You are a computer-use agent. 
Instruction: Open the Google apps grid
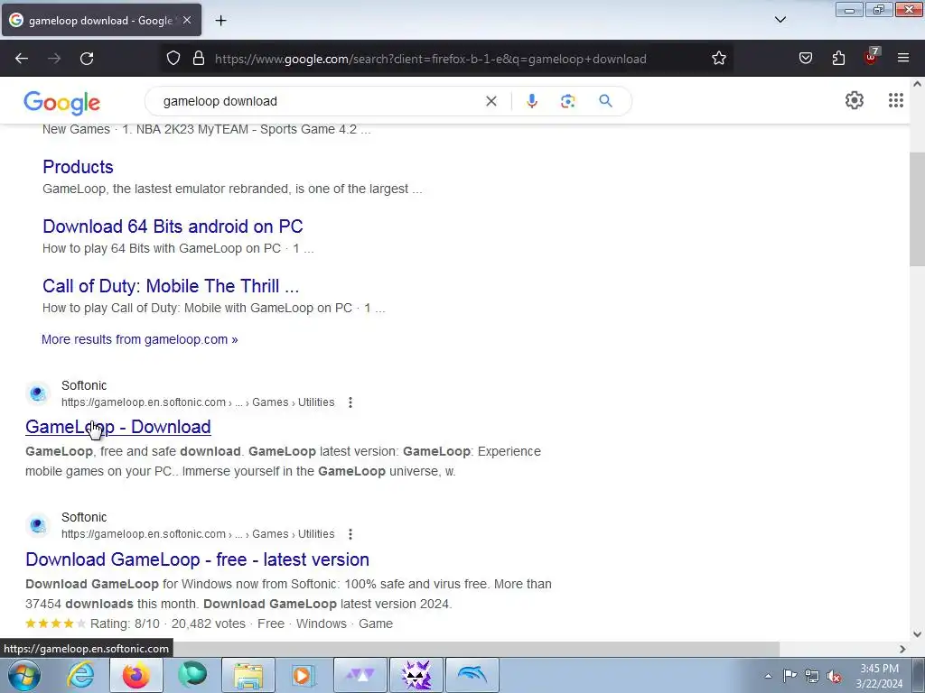pyautogui.click(x=896, y=100)
